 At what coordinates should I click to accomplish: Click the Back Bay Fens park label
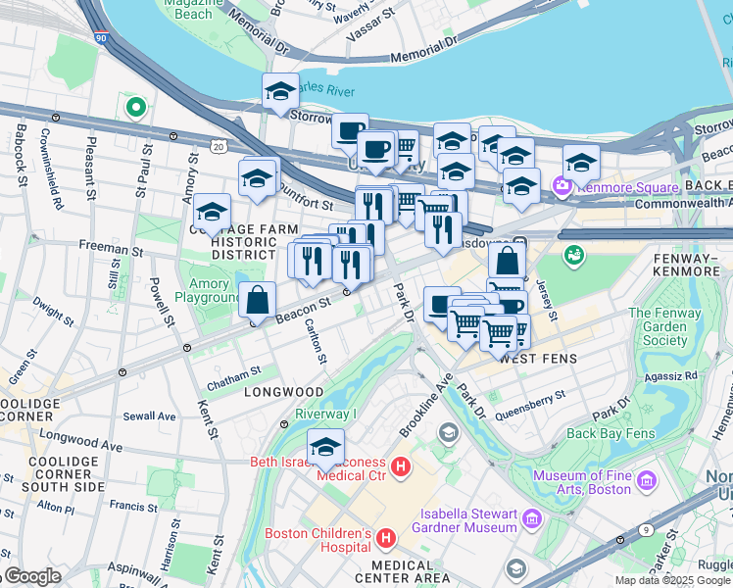click(x=611, y=434)
